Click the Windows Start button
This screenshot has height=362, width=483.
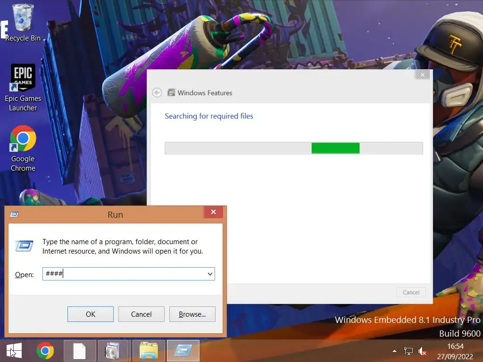pyautogui.click(x=14, y=351)
